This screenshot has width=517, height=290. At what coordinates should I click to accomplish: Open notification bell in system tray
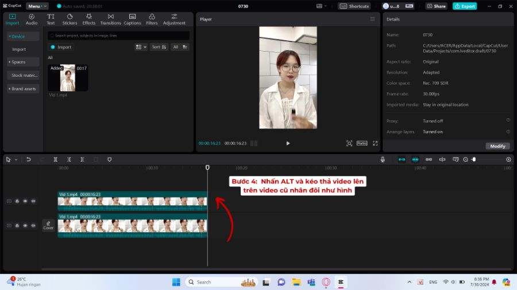tap(494, 282)
